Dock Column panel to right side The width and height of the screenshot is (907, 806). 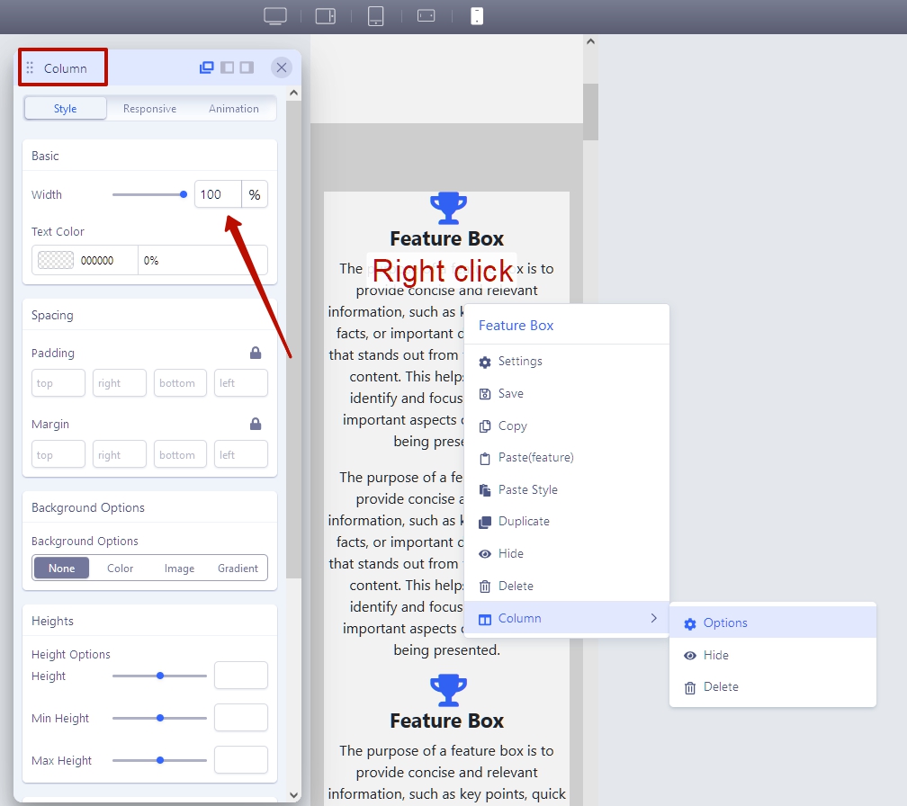coord(247,67)
